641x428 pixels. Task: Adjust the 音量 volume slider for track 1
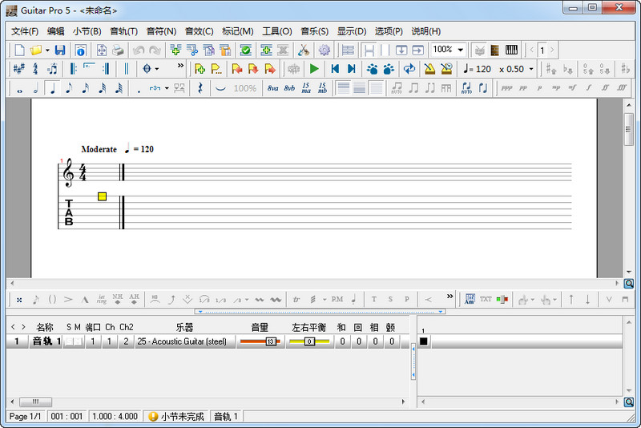[x=260, y=341]
